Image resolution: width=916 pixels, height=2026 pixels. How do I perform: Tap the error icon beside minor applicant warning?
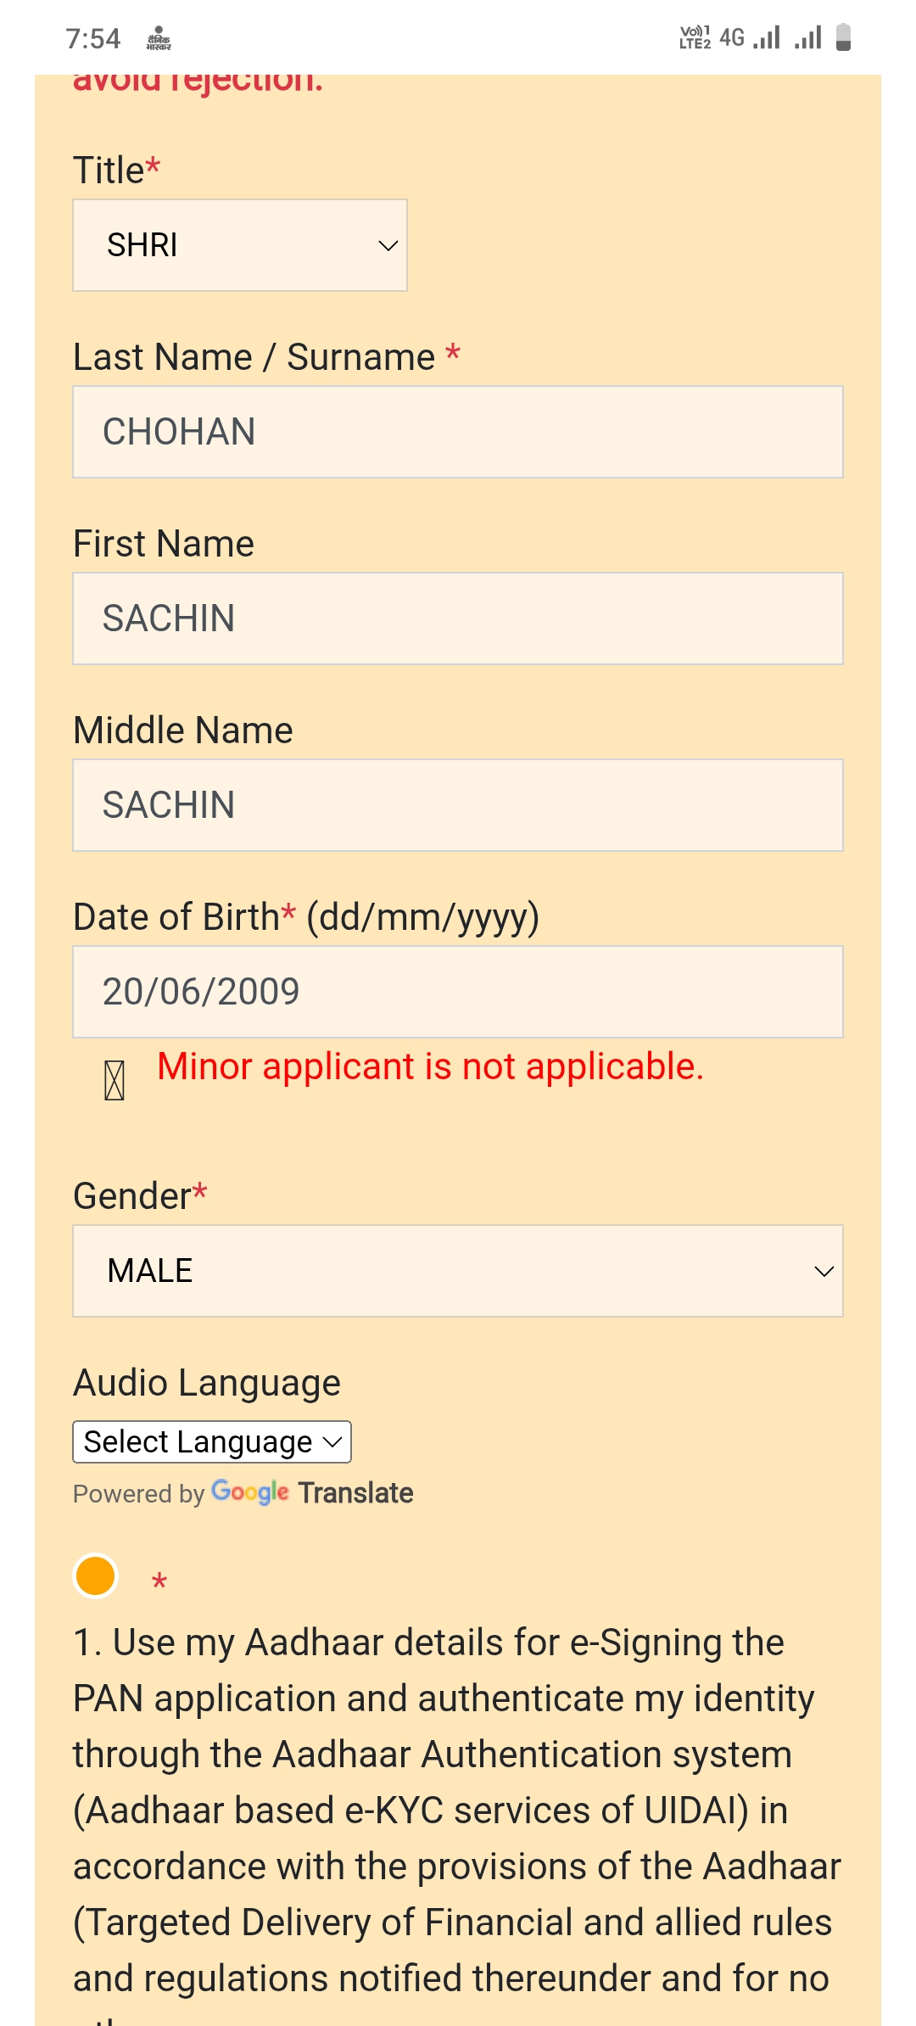(114, 1080)
